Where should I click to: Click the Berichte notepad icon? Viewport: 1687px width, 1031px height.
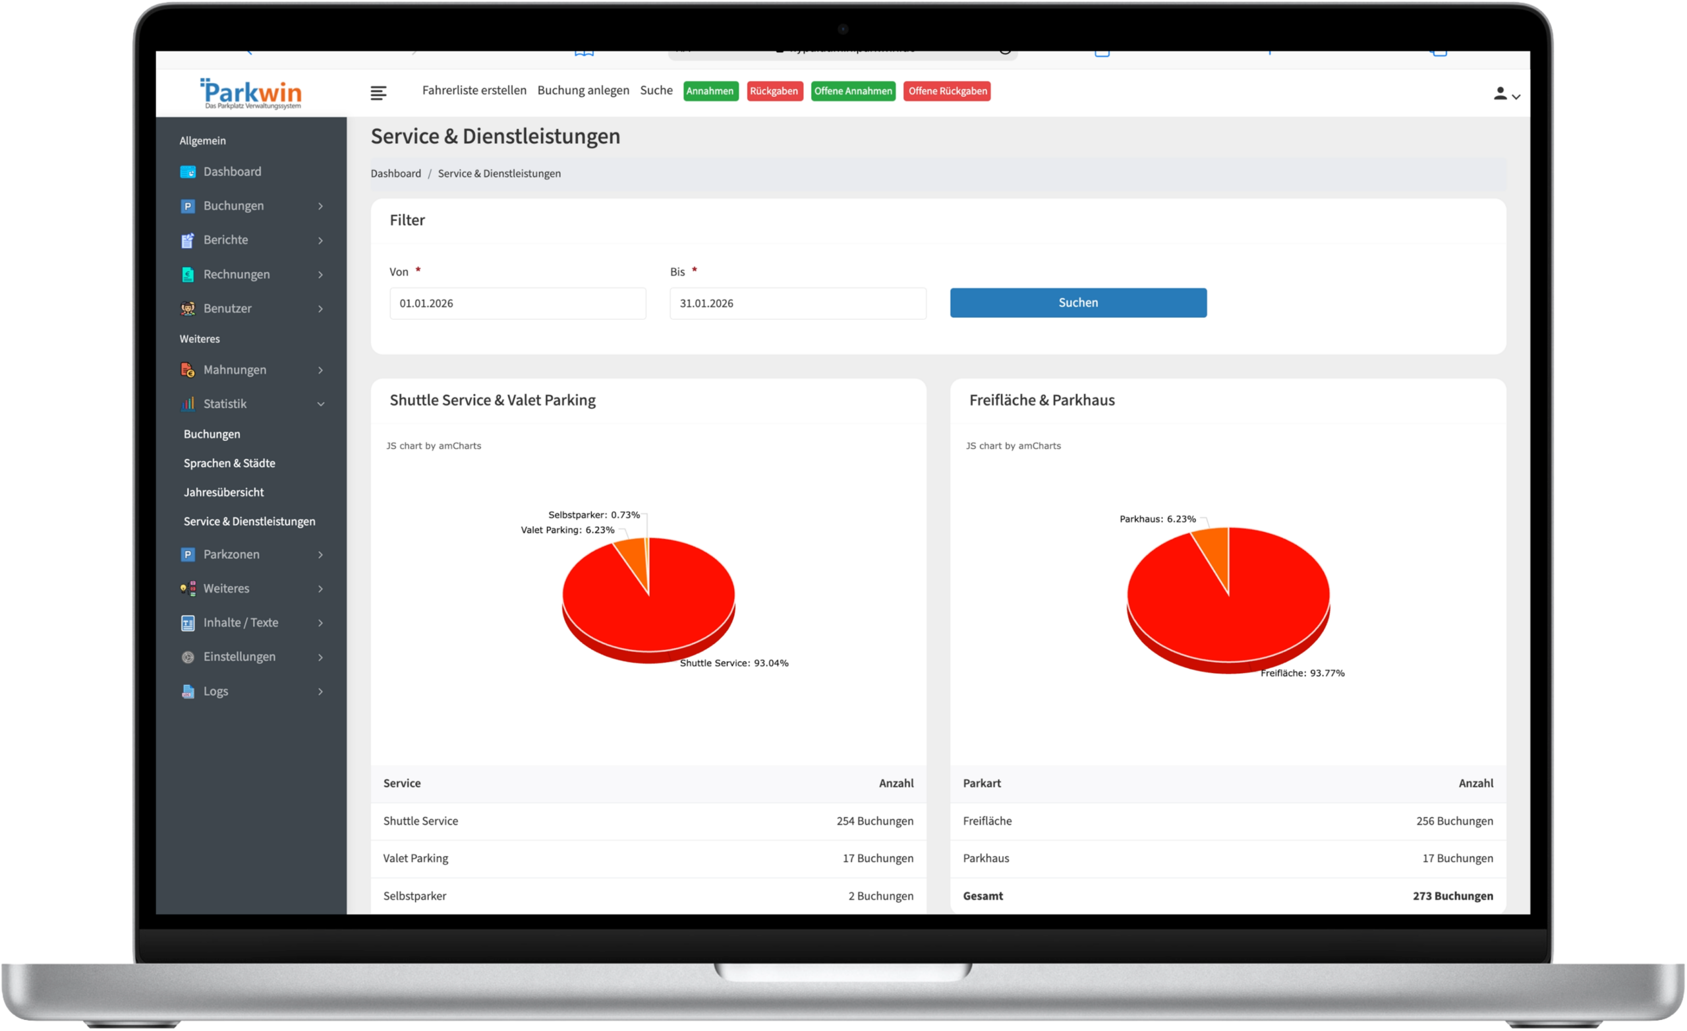[188, 241]
